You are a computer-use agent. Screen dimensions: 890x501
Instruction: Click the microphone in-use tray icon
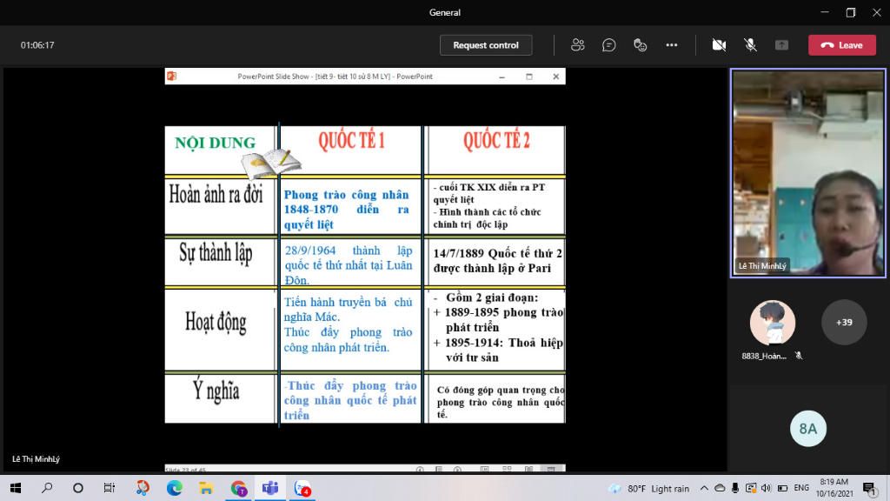click(735, 488)
